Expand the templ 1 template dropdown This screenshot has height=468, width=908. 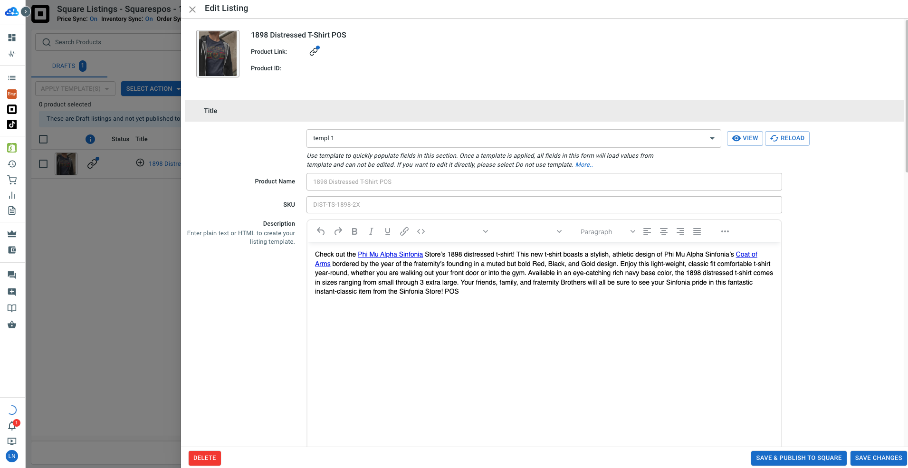click(x=514, y=138)
